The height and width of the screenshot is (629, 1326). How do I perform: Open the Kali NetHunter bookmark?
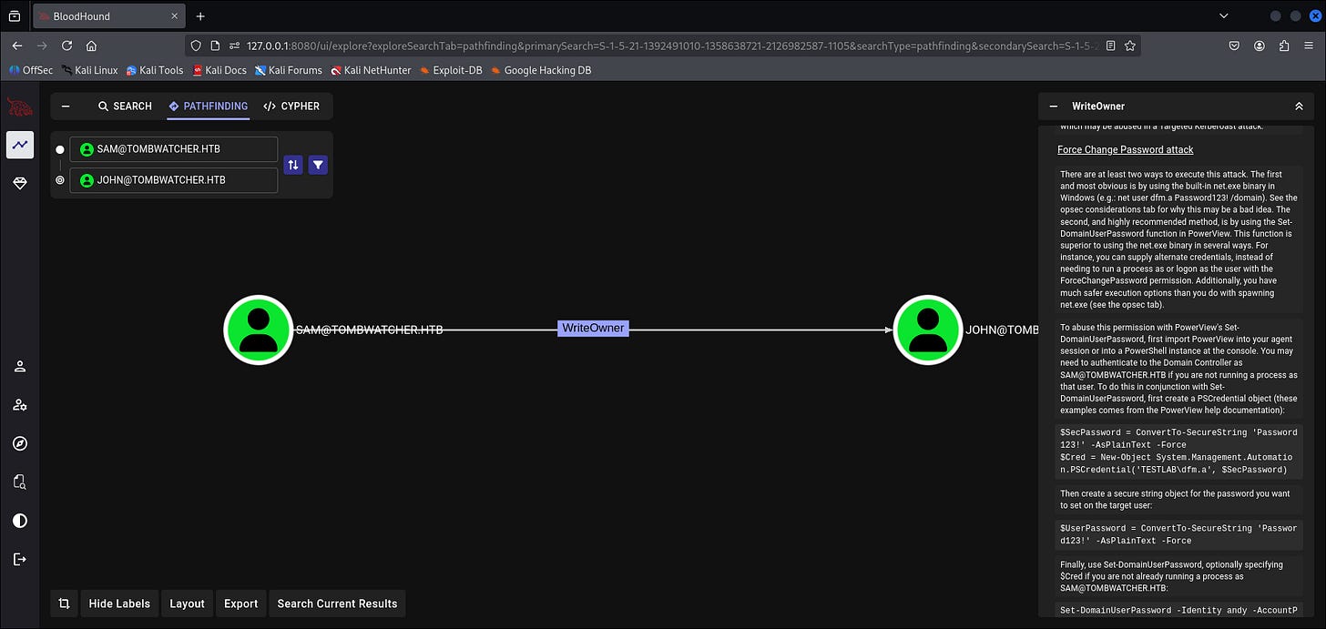[371, 70]
